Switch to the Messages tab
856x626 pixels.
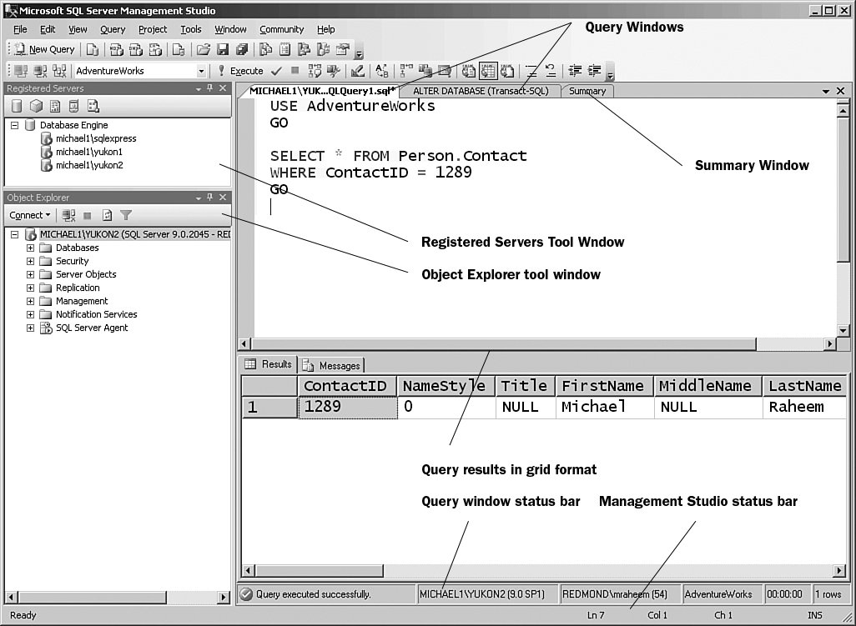click(332, 365)
